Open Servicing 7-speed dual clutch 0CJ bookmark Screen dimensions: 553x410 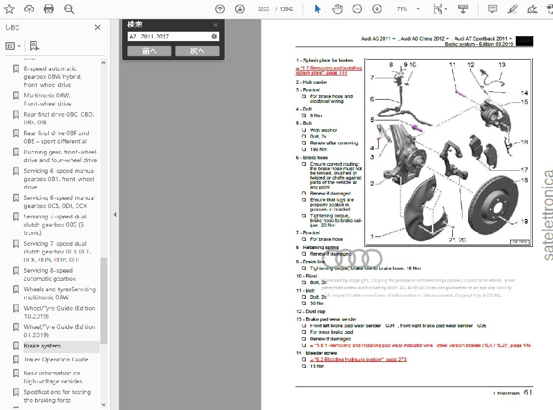click(x=58, y=251)
